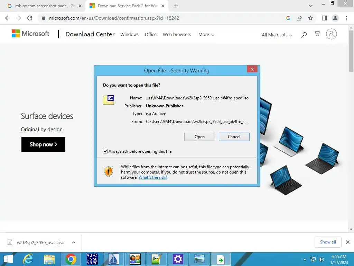
Task: Close the Download Service Pack tab
Action: point(163,6)
